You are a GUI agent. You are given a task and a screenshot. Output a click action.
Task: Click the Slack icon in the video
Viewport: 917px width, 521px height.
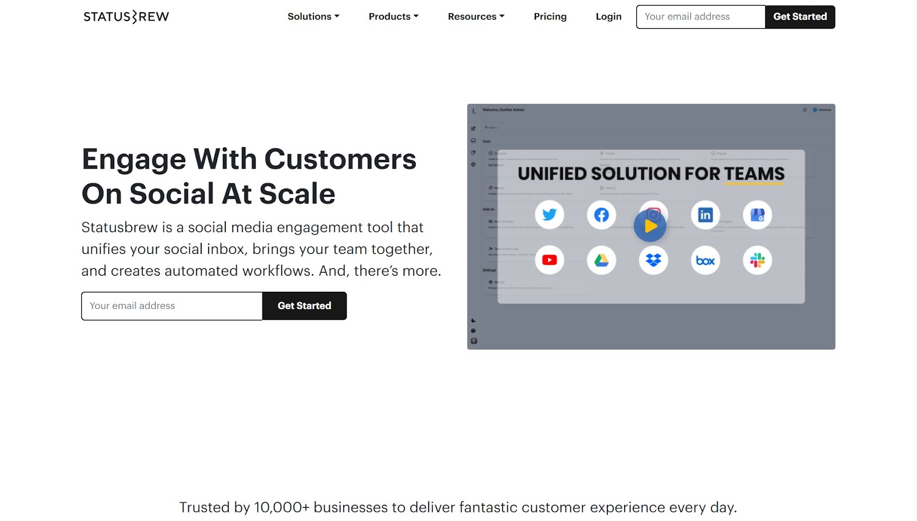tap(757, 260)
